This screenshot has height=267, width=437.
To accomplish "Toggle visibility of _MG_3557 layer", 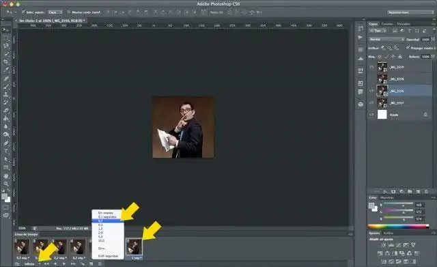I will coord(371,103).
